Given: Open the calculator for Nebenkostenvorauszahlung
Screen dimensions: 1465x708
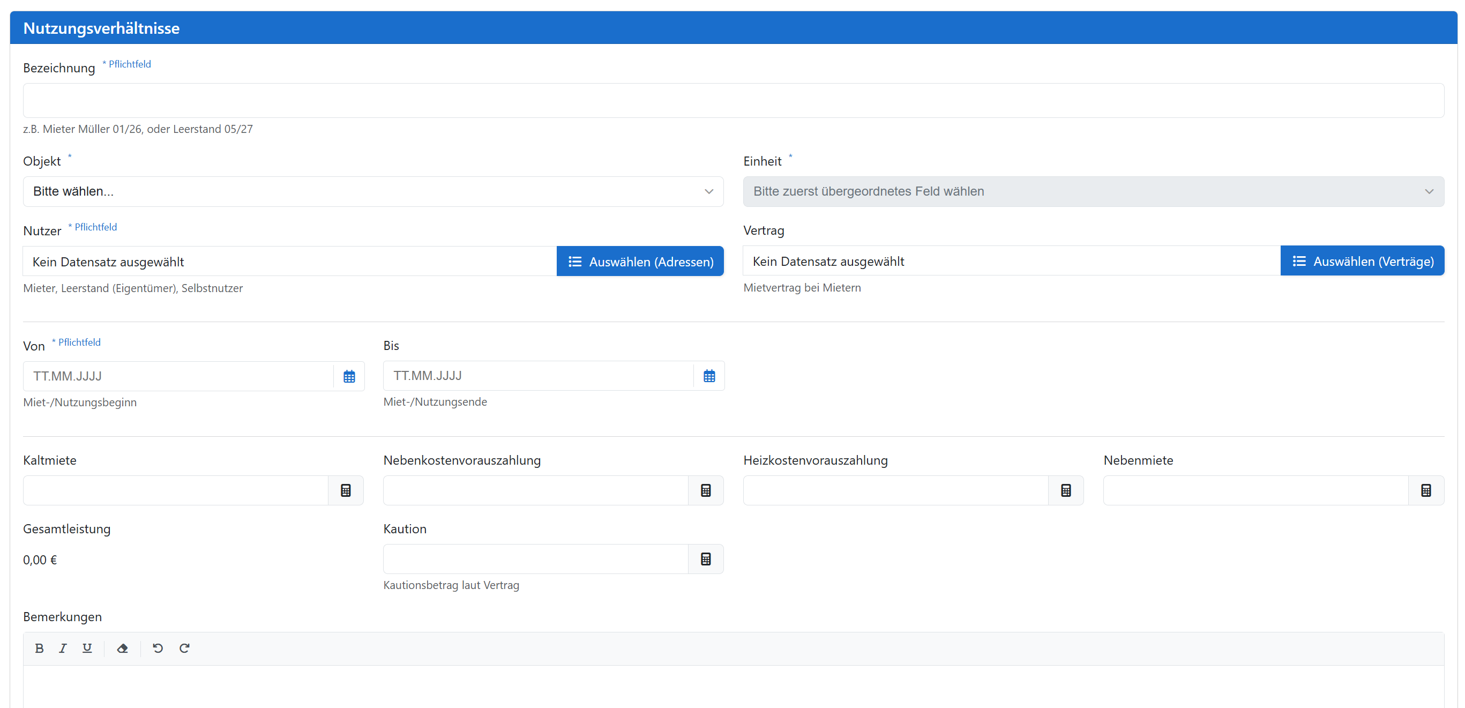Looking at the screenshot, I should coord(705,490).
